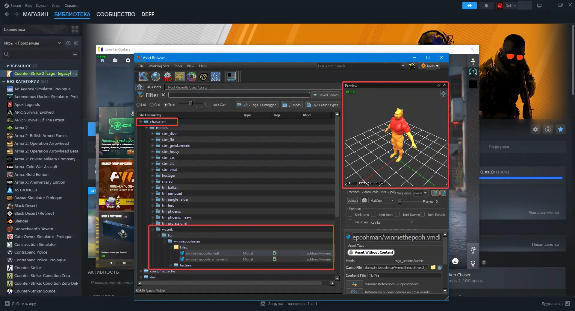The width and height of the screenshot is (575, 311).
Task: Enable the Skeletons checkbox
Action: point(350,214)
